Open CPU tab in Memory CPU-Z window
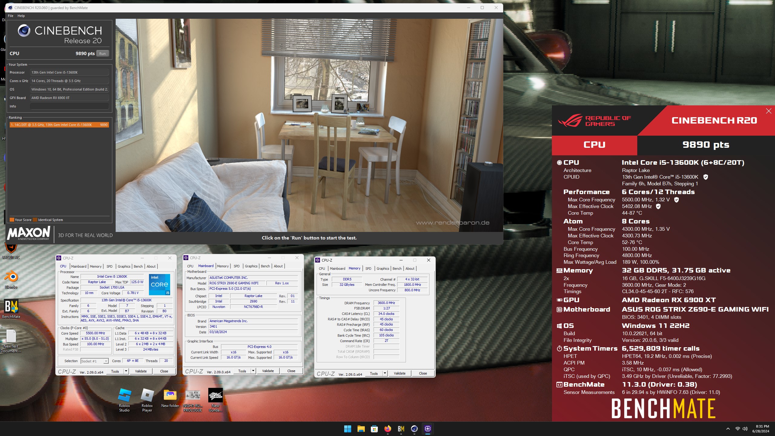 (x=322, y=269)
